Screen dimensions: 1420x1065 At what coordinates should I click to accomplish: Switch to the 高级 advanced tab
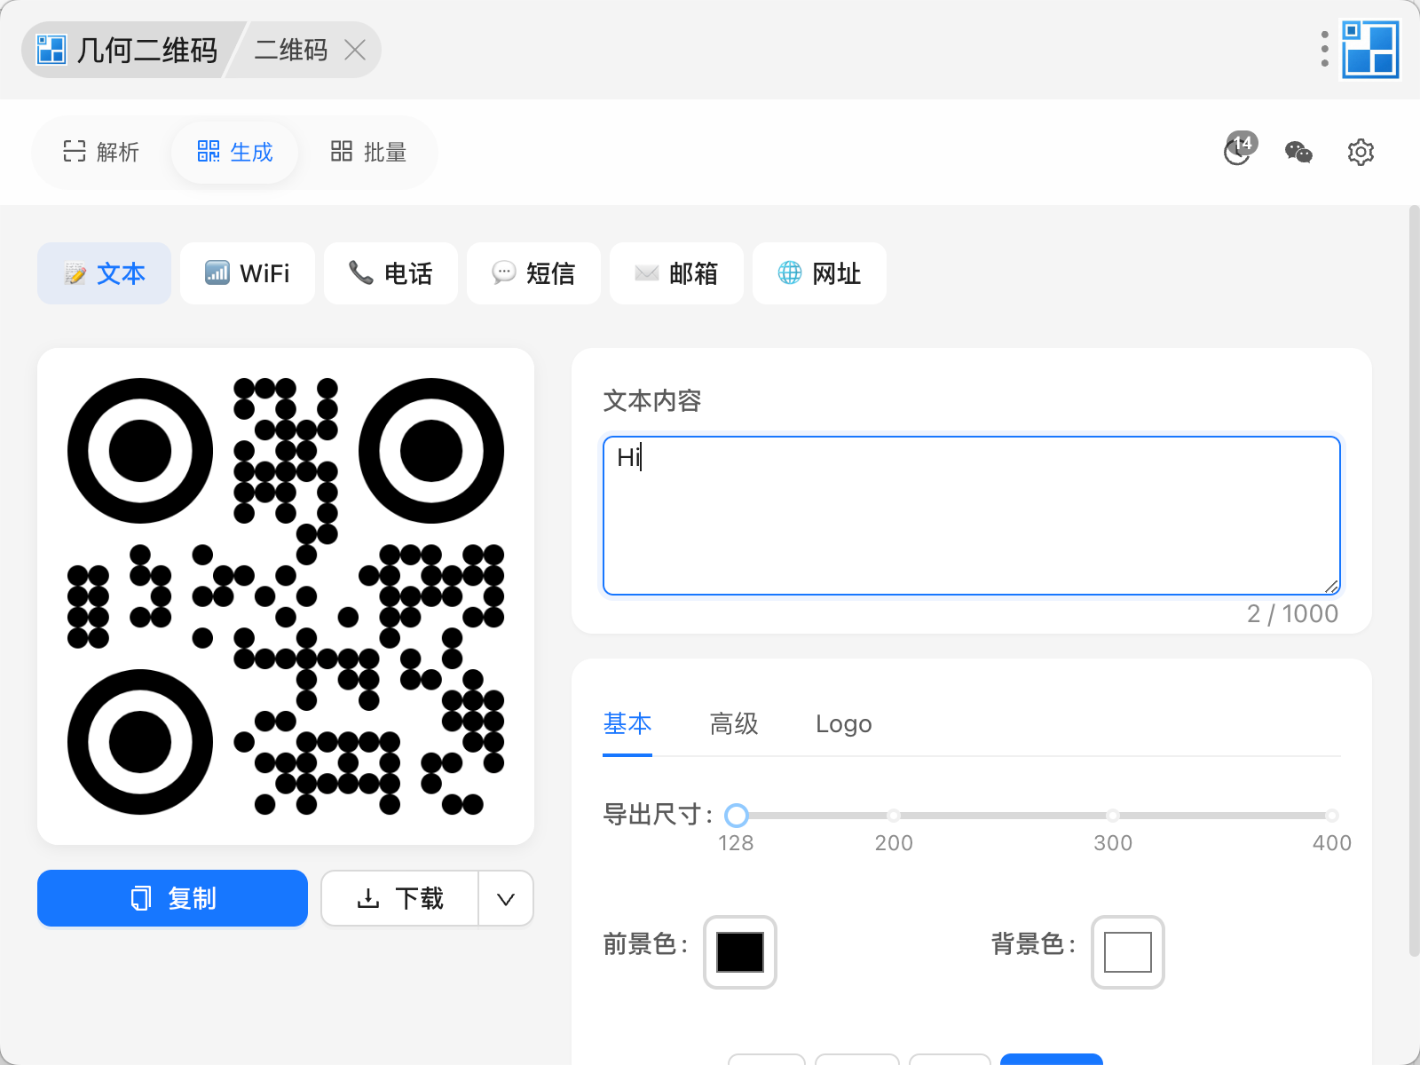click(734, 724)
